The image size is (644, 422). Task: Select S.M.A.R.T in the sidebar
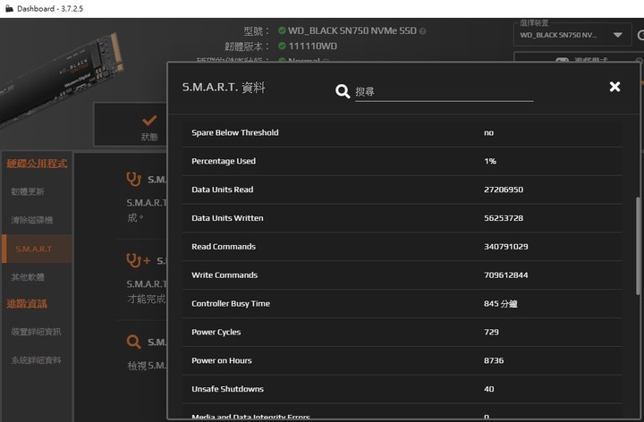pyautogui.click(x=37, y=249)
